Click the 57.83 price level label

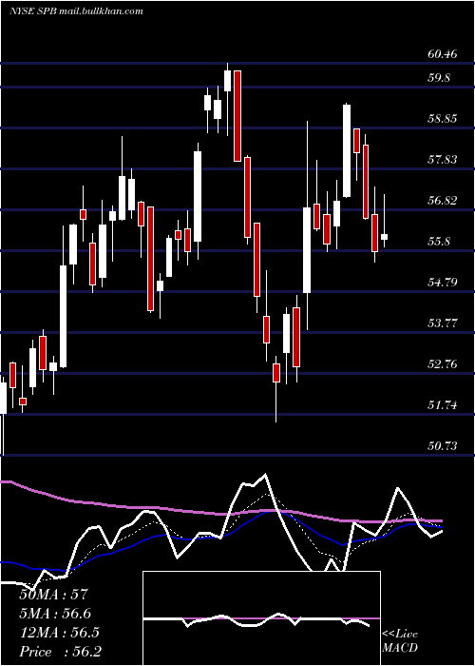click(443, 160)
